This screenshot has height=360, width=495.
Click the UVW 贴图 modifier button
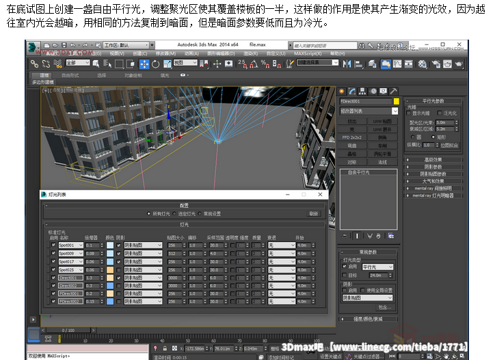tap(382, 122)
